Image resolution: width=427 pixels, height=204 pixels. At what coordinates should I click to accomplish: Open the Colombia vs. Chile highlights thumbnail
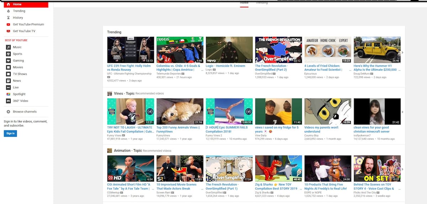tap(180, 50)
